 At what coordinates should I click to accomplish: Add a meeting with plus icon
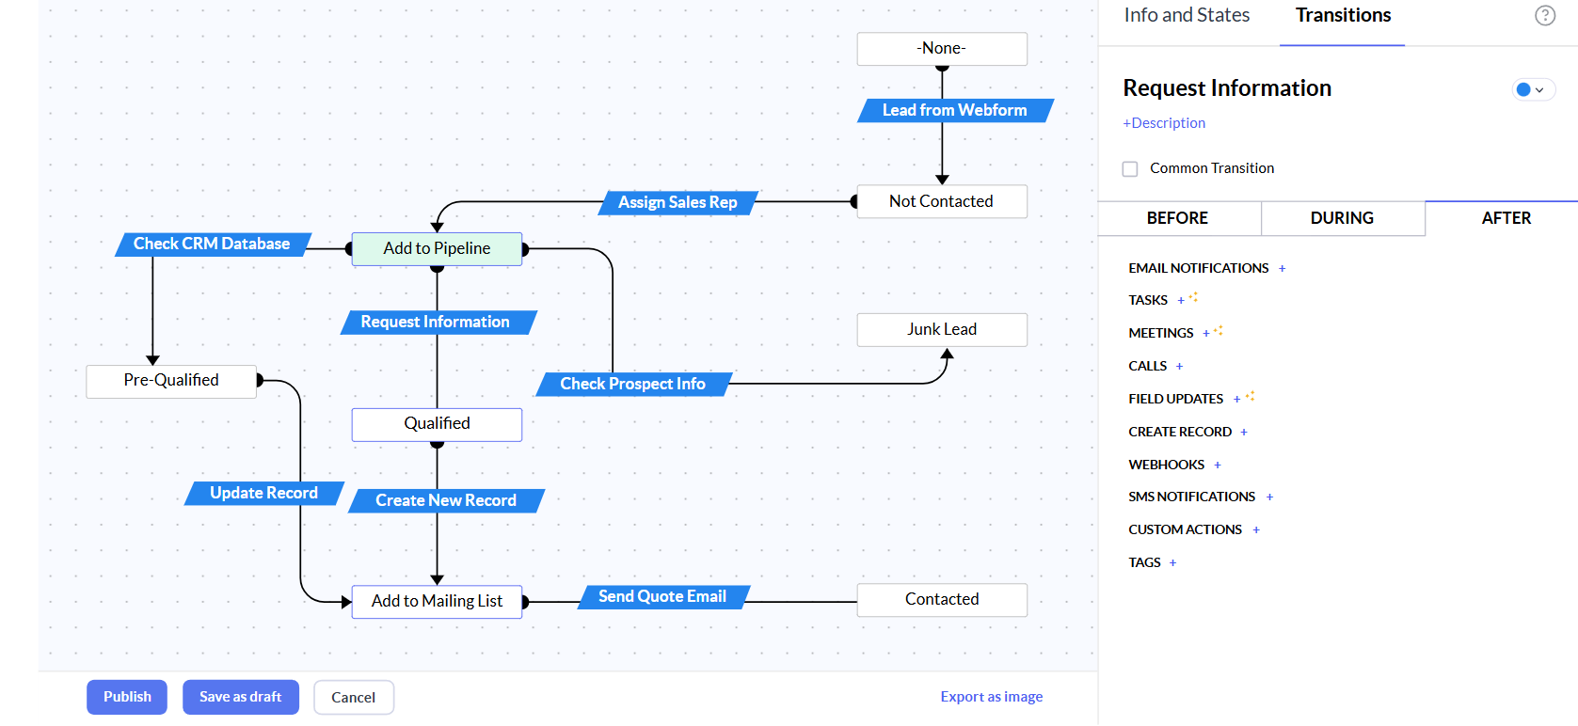pos(1206,334)
